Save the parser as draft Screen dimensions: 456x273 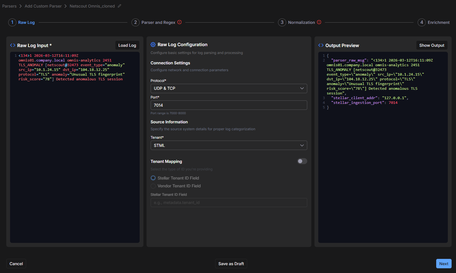(x=231, y=264)
